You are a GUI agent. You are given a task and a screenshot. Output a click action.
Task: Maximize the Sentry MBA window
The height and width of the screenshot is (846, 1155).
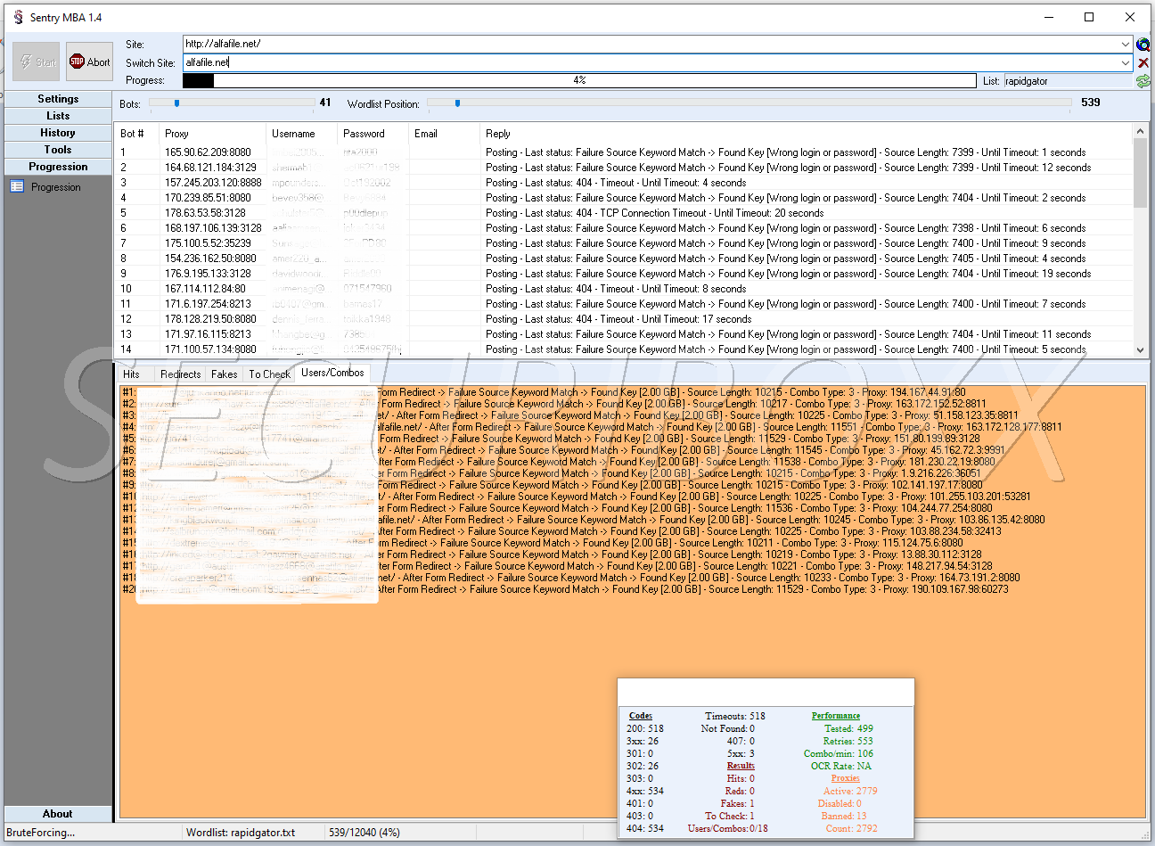click(x=1089, y=17)
